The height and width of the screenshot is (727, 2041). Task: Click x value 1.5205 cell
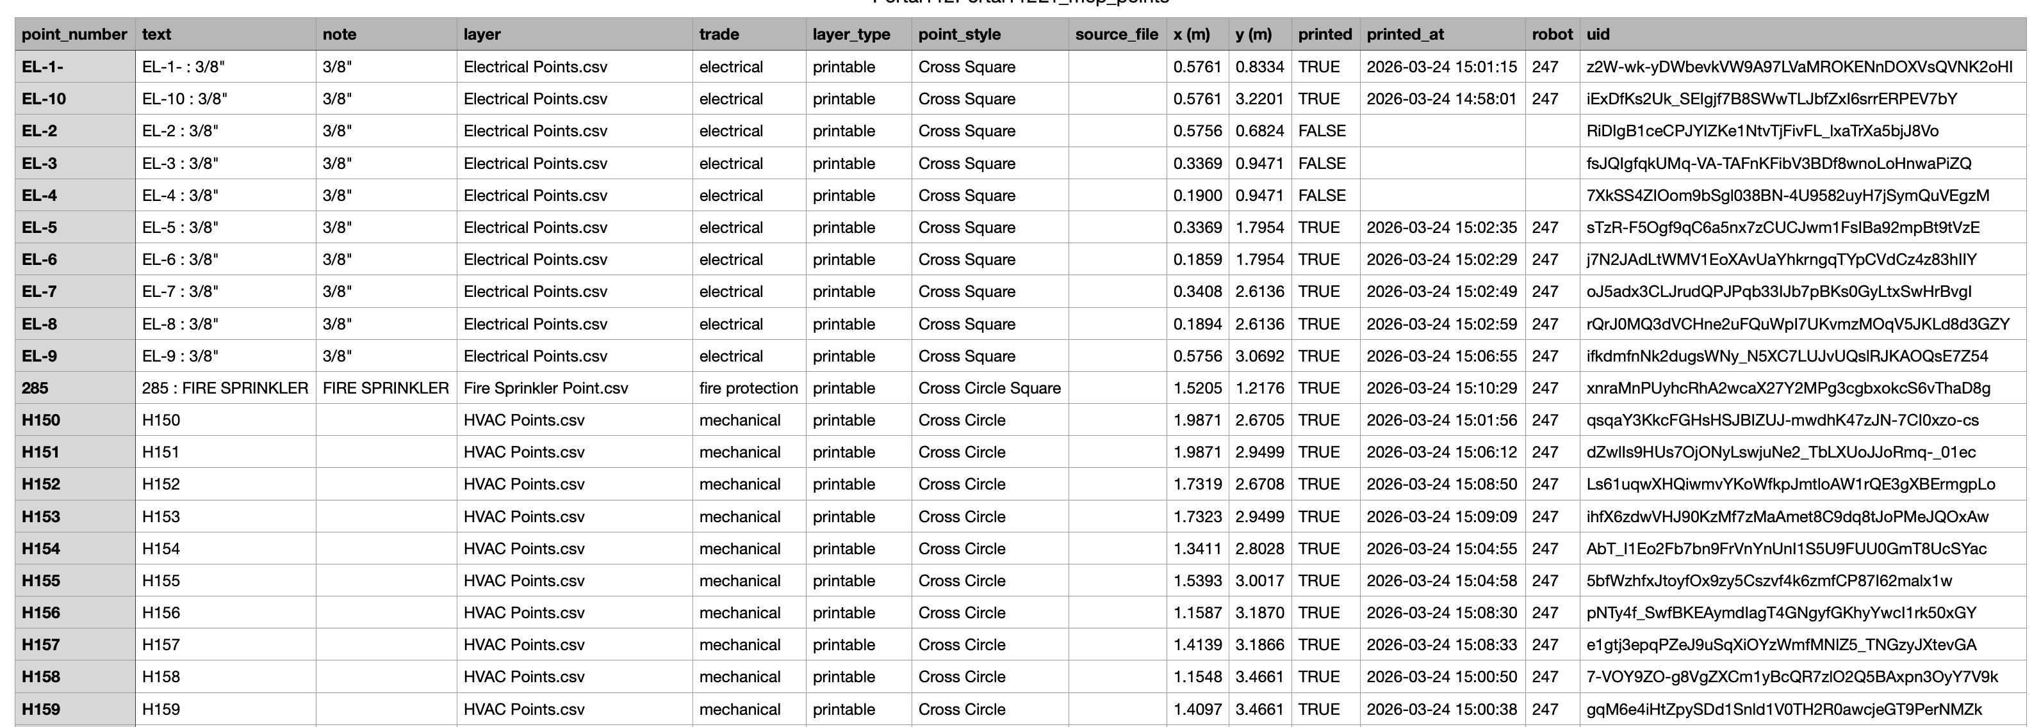point(1197,388)
